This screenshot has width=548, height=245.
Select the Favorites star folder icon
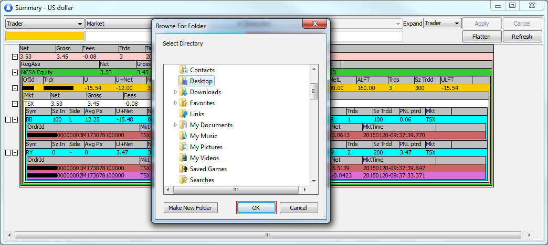click(x=183, y=103)
